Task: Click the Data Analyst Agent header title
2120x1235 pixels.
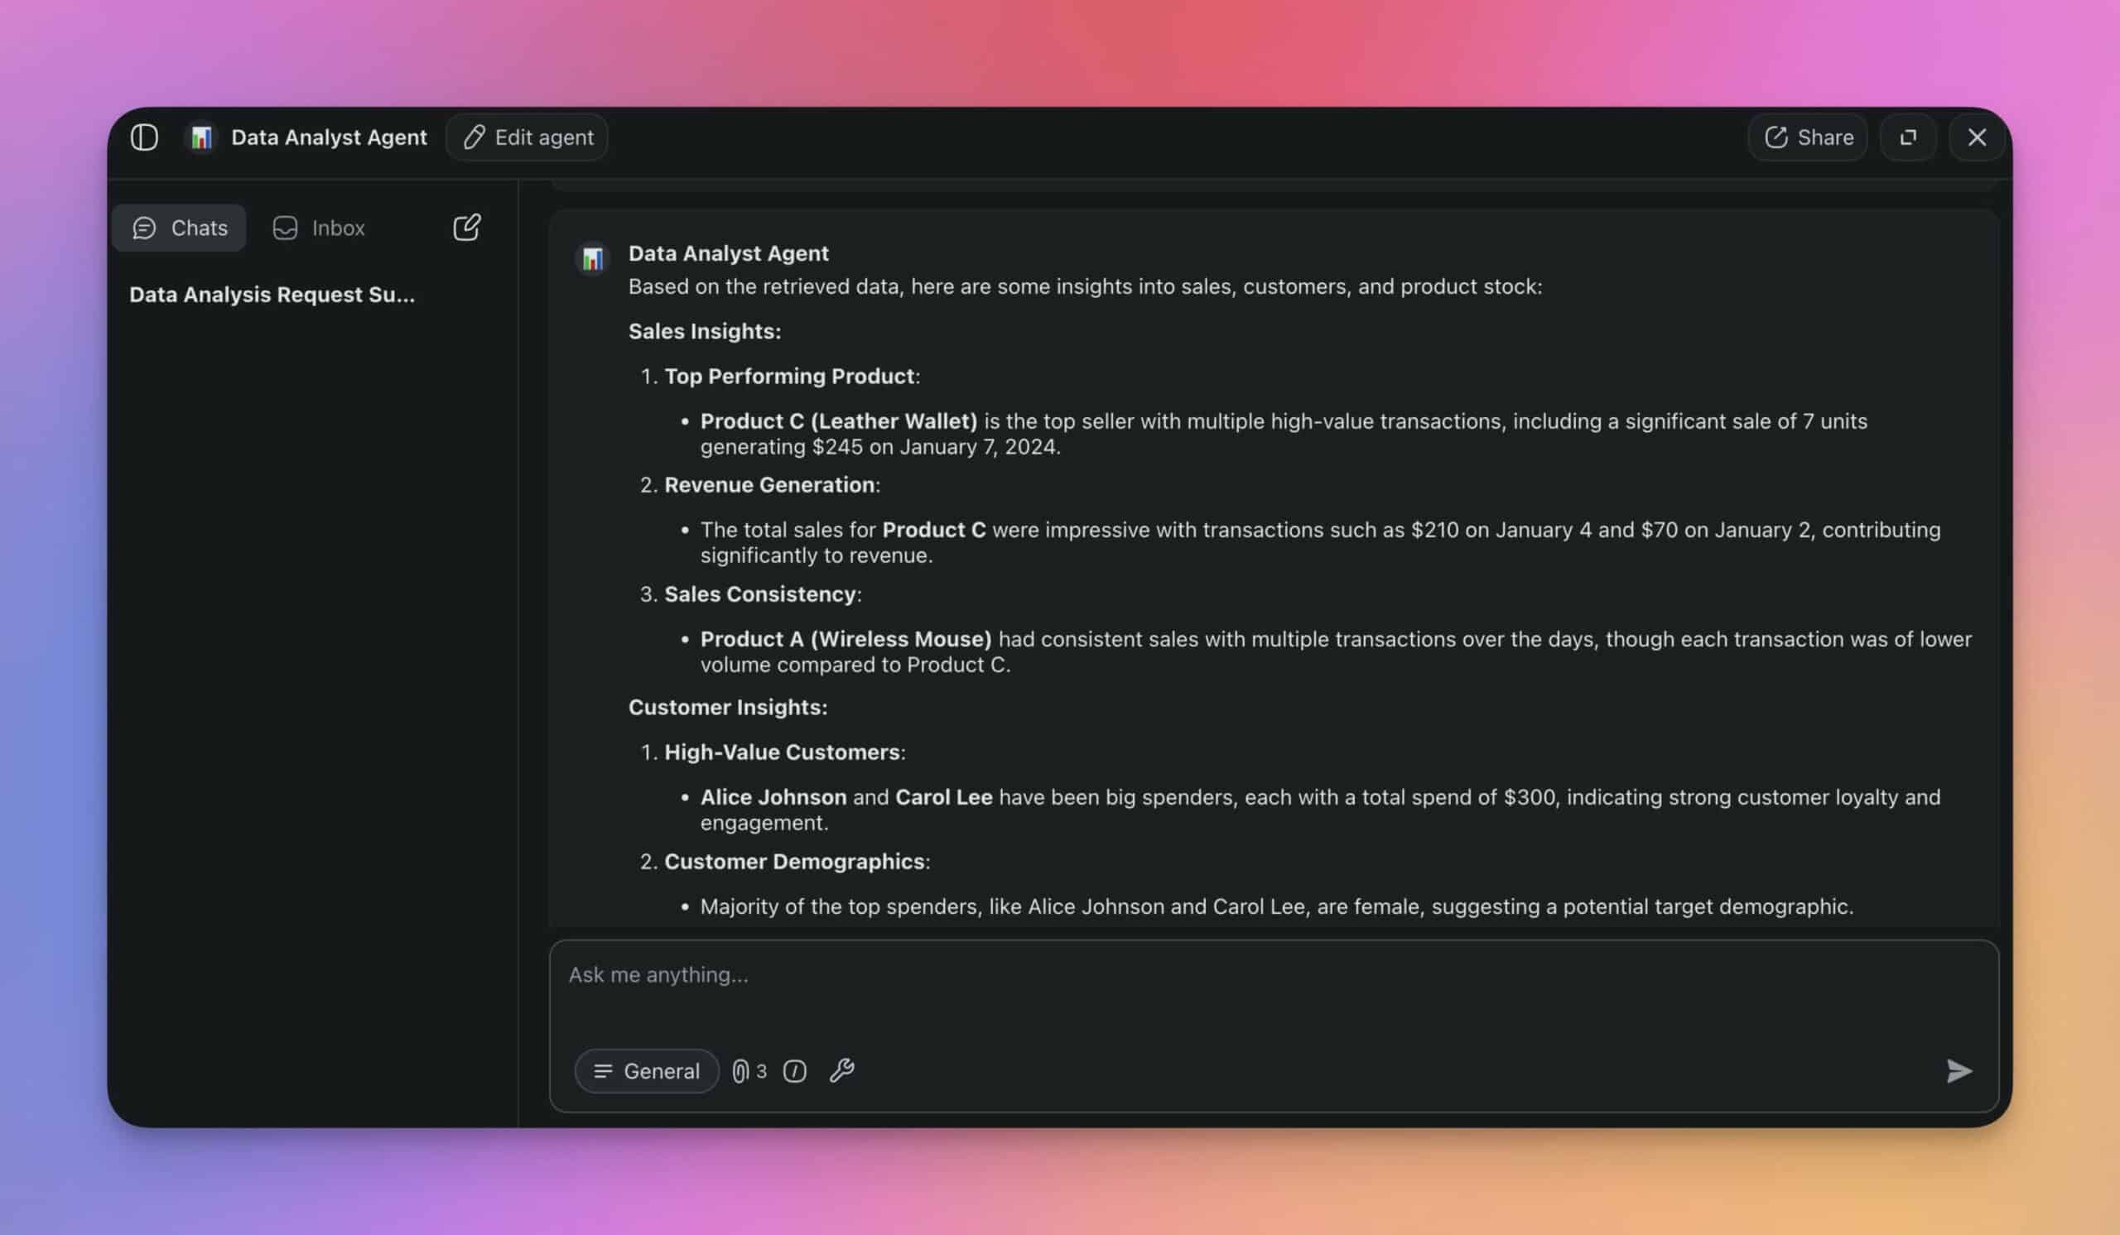Action: 329,137
